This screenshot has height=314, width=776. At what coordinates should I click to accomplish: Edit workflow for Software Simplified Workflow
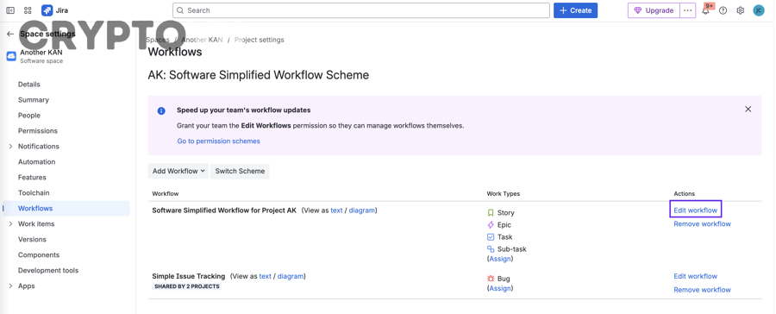pyautogui.click(x=695, y=210)
